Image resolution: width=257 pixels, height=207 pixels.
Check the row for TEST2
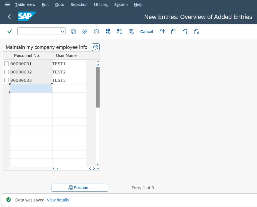point(7,72)
